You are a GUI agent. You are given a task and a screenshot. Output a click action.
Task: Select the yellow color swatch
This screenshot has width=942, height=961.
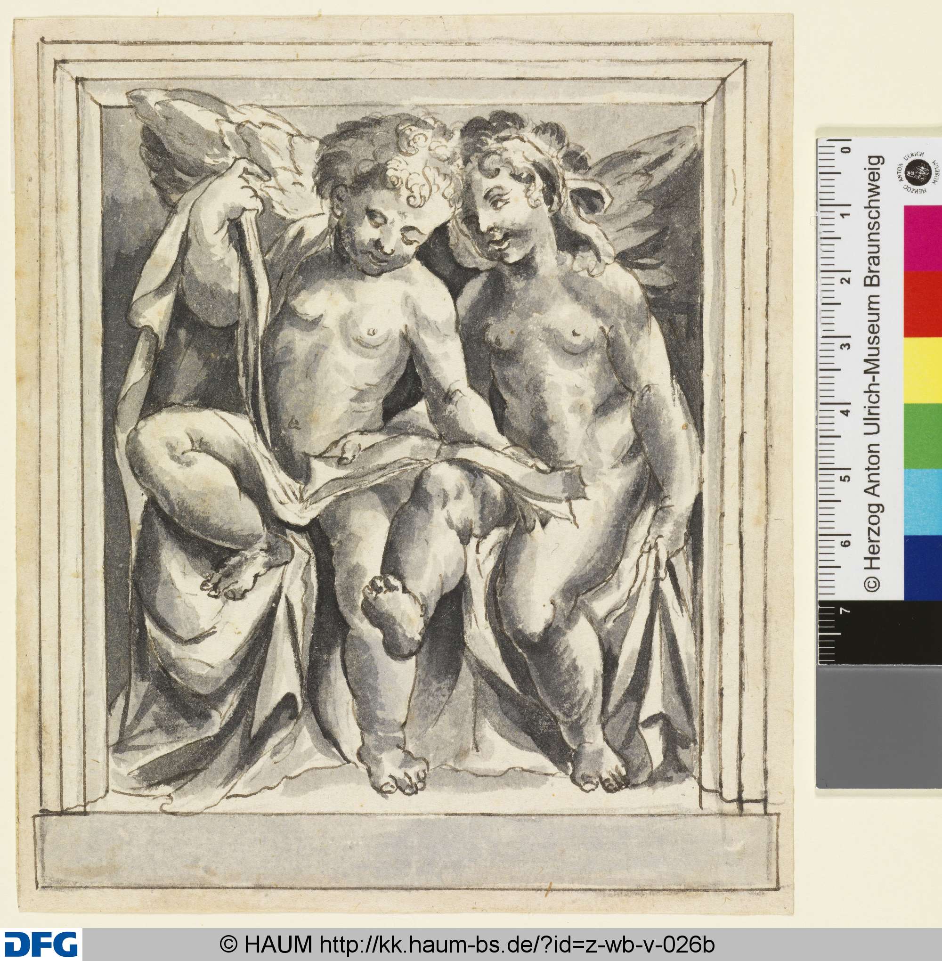click(x=922, y=370)
